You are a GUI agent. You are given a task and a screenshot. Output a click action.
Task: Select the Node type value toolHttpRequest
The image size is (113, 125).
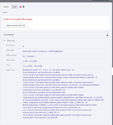click(43, 51)
